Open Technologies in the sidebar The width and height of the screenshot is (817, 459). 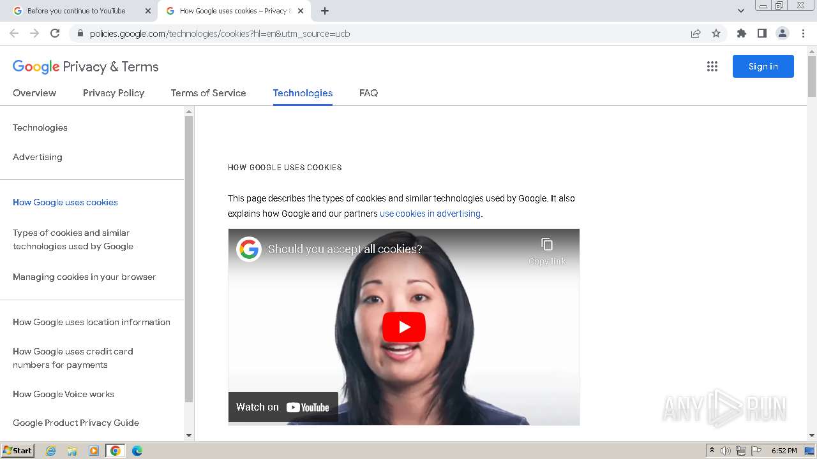(40, 127)
